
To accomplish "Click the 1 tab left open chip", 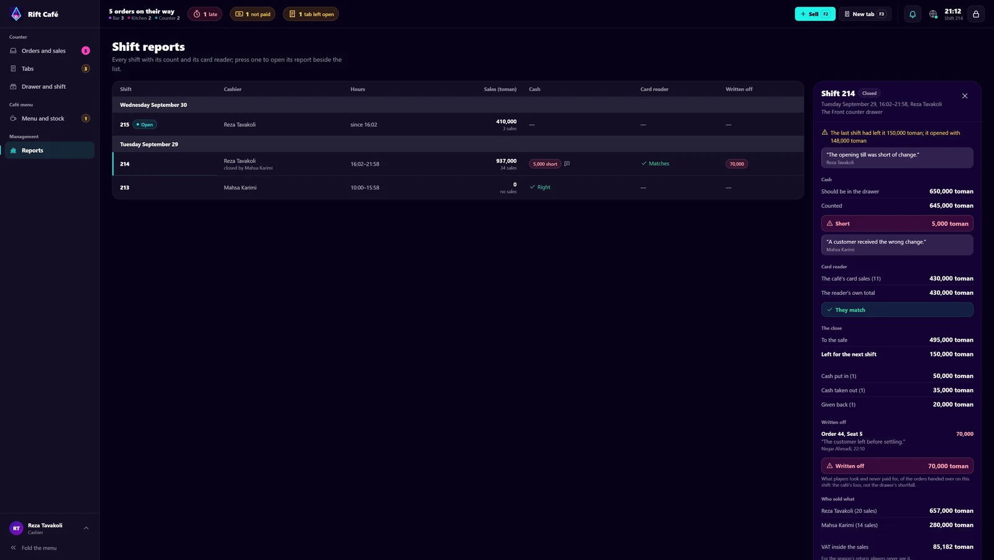I will coord(311,14).
